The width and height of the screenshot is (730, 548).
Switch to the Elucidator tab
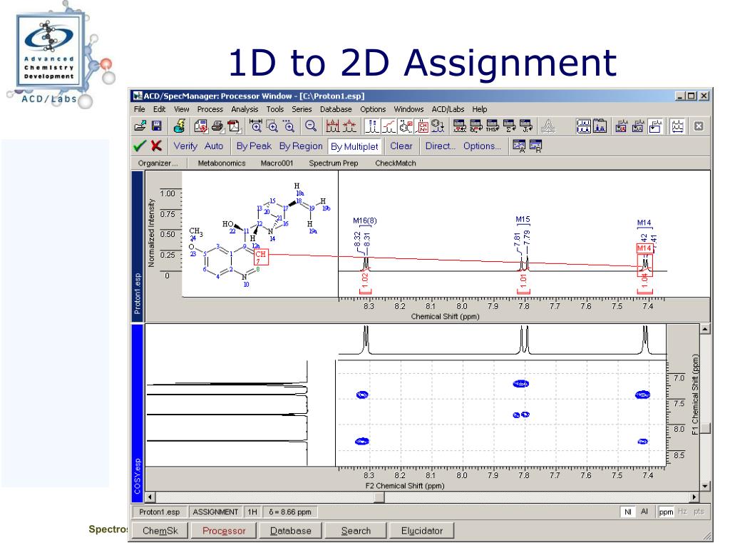click(x=422, y=531)
